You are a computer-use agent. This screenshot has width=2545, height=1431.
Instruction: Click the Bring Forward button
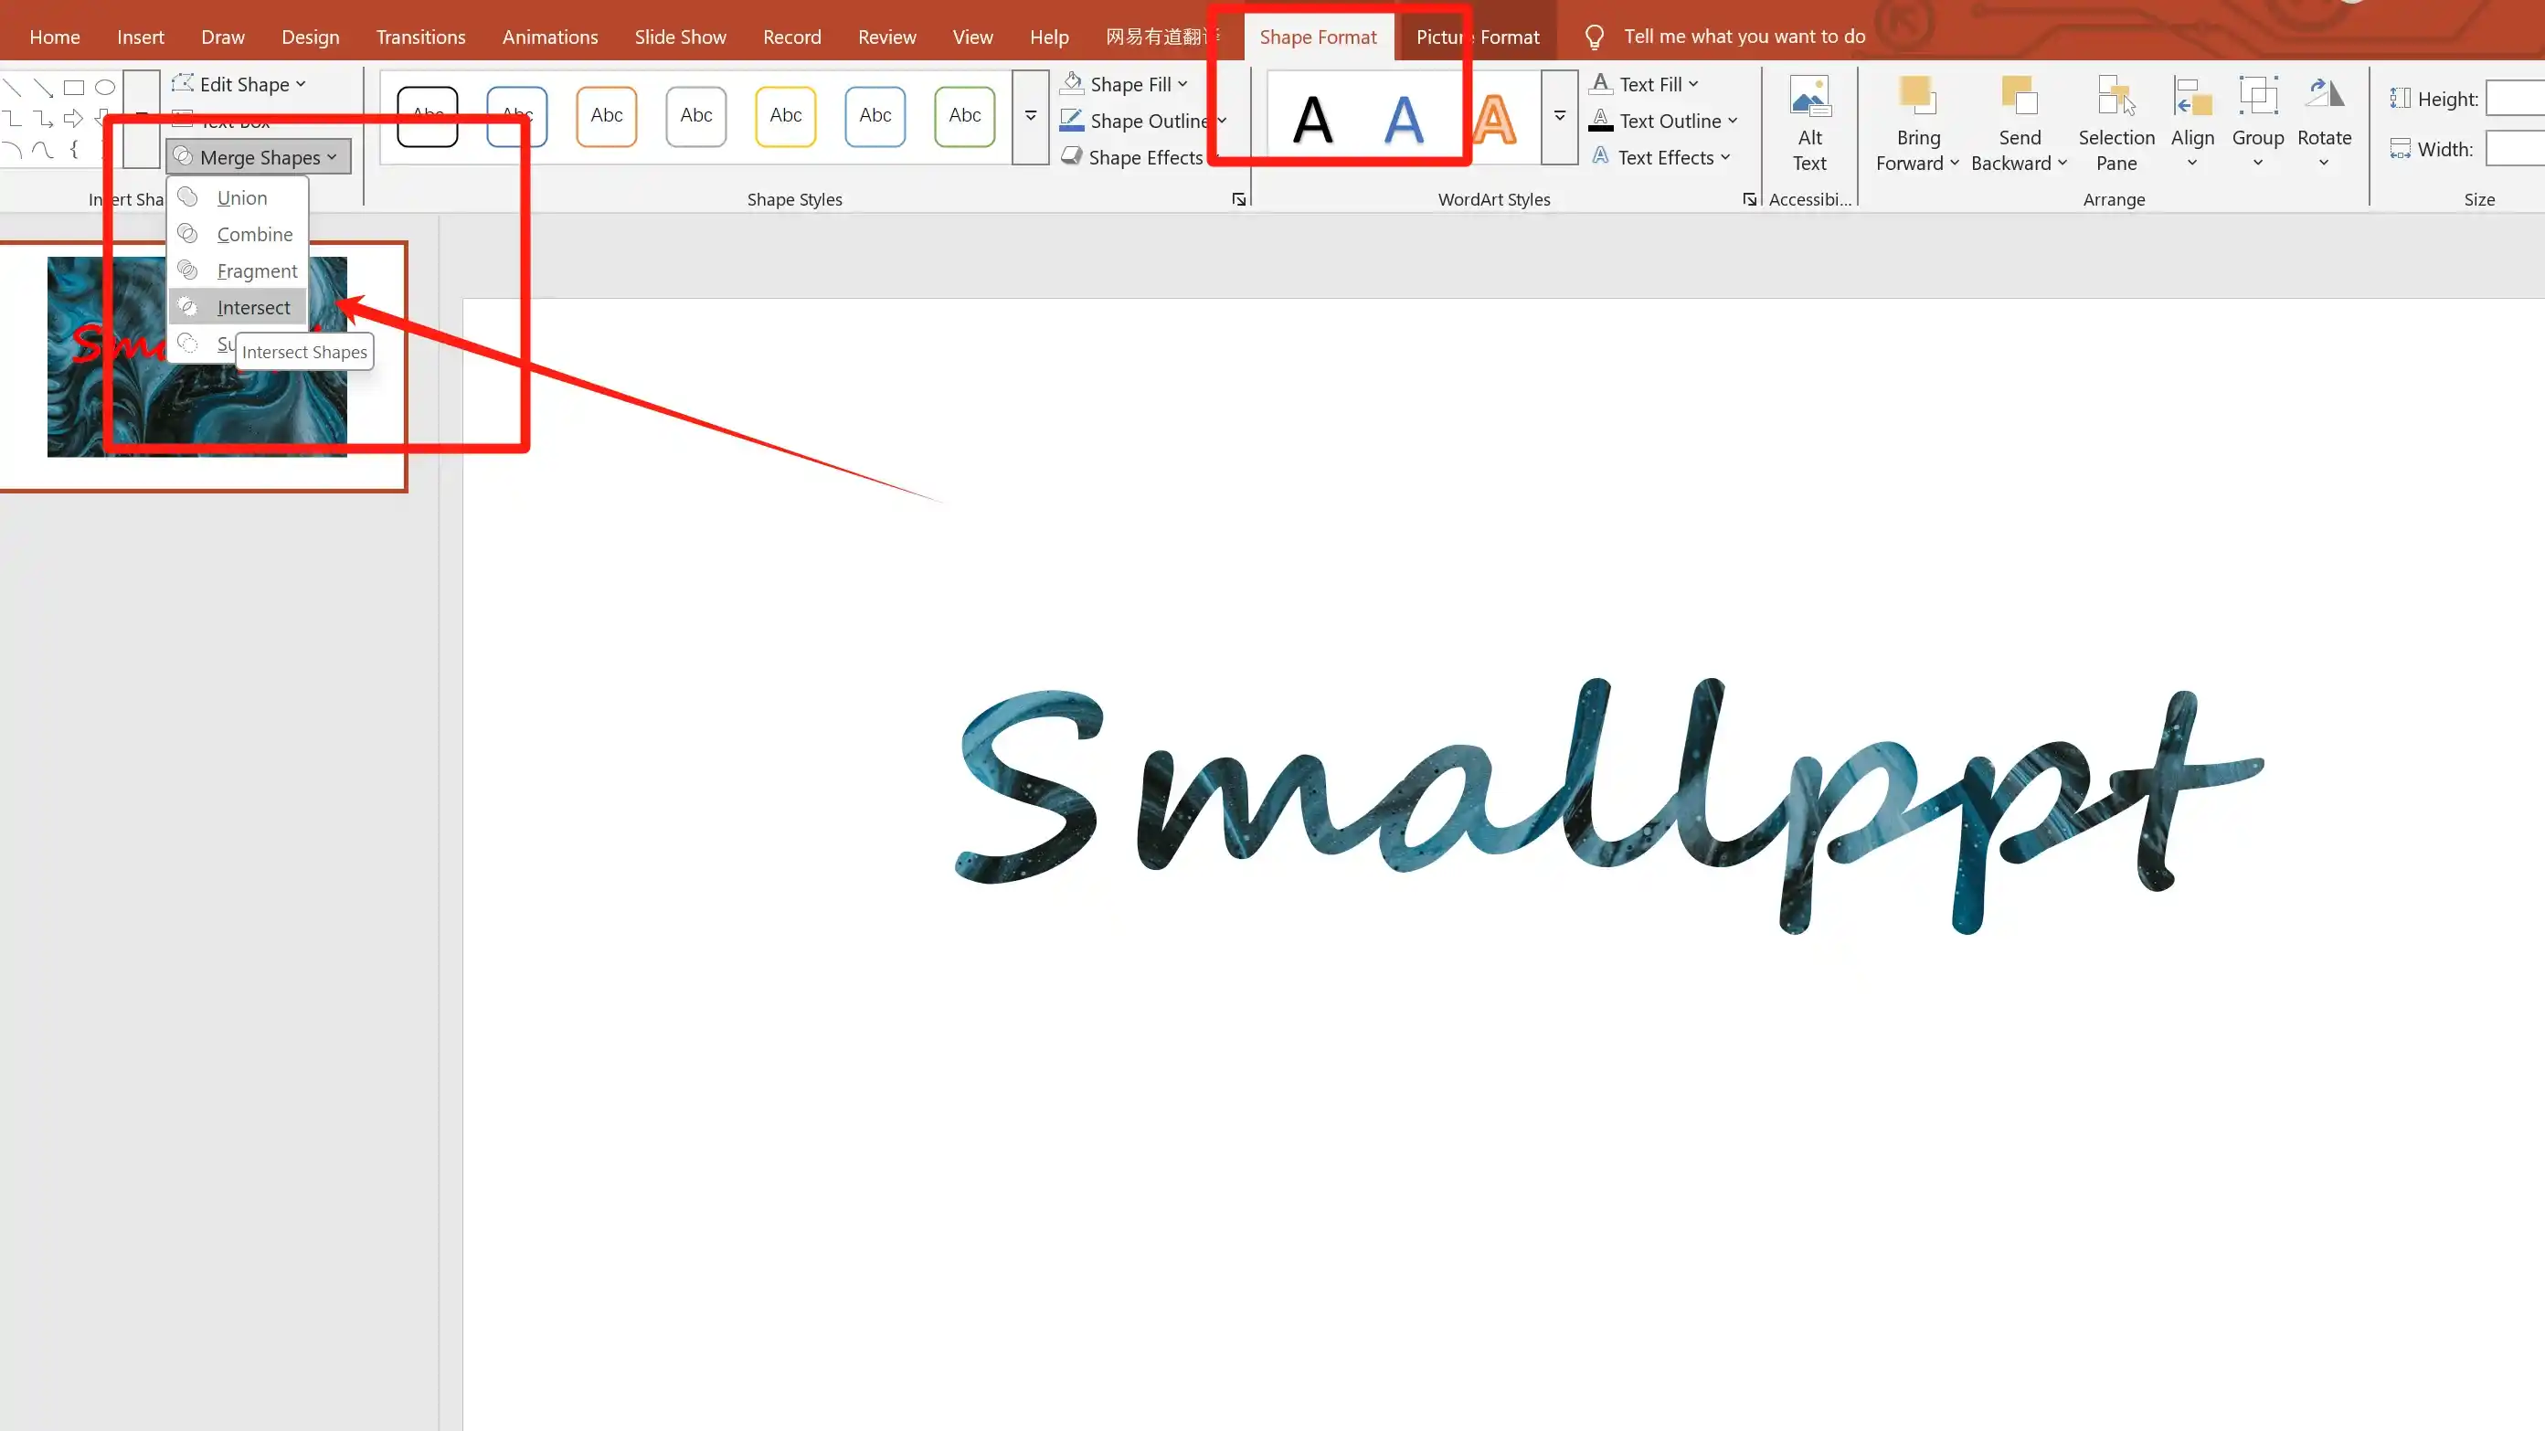tap(1915, 122)
